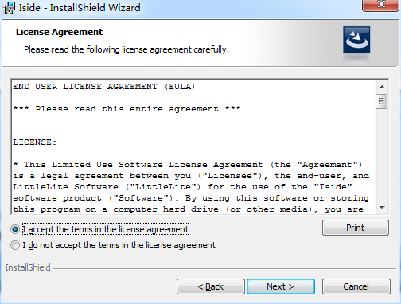Click the "License Agreement" heading

click(59, 32)
